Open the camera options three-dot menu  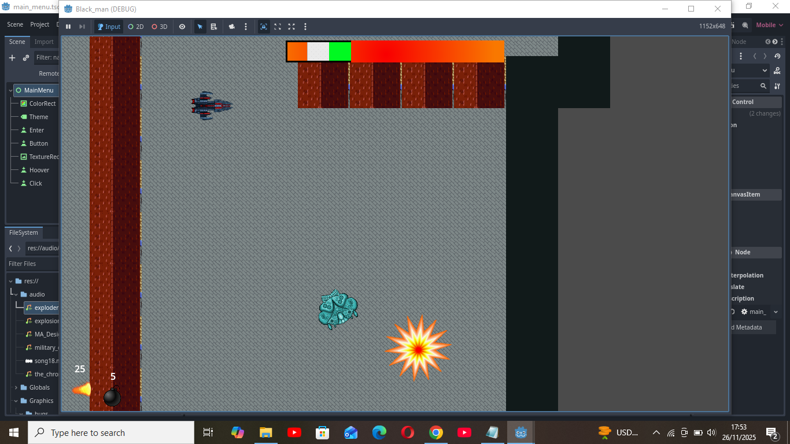tap(246, 27)
